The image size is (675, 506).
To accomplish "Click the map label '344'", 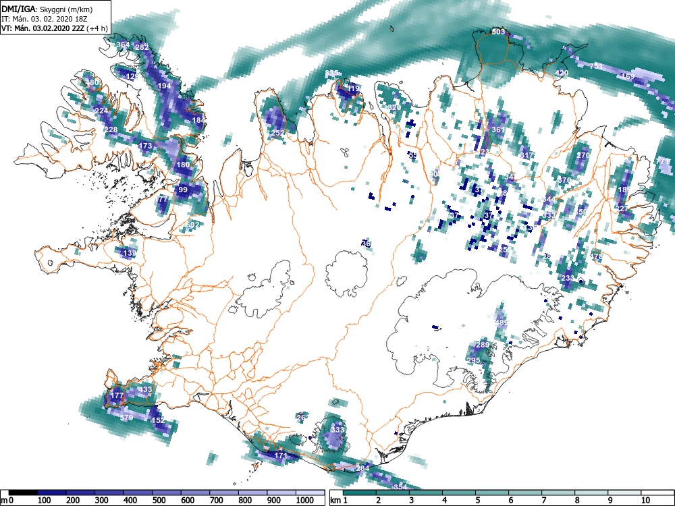I will coord(549,199).
